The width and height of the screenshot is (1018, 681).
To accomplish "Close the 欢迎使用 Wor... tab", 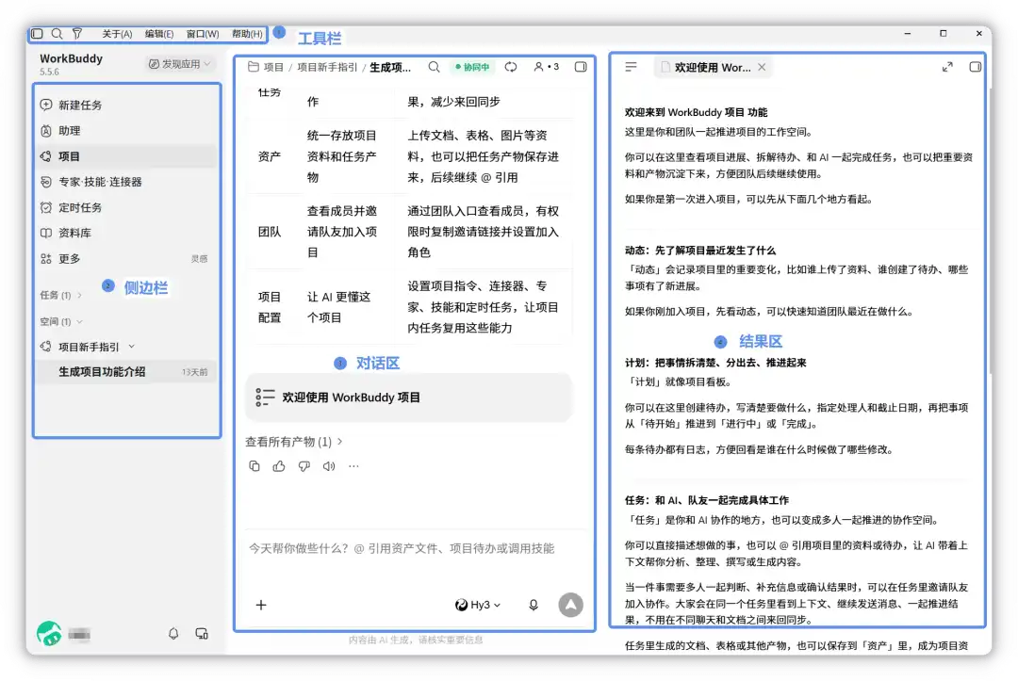I will click(762, 68).
